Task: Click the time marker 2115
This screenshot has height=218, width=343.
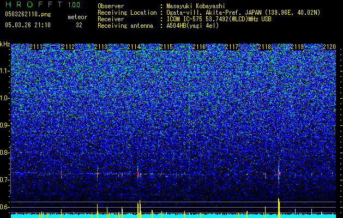Action: click(x=166, y=47)
